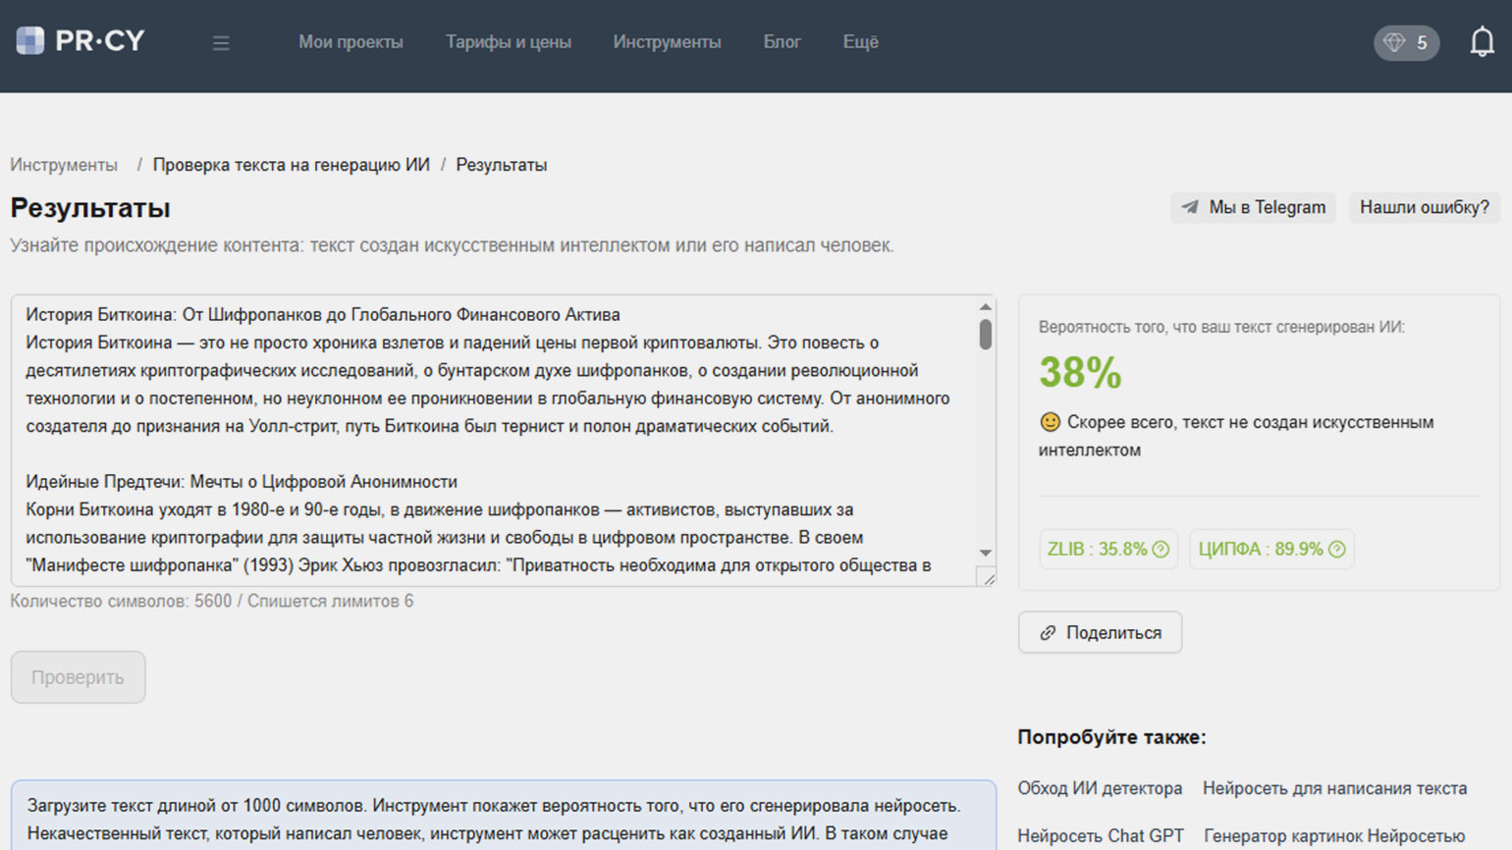Viewport: 1512px width, 850px height.
Task: Go to Мои проекты
Action: click(x=351, y=42)
